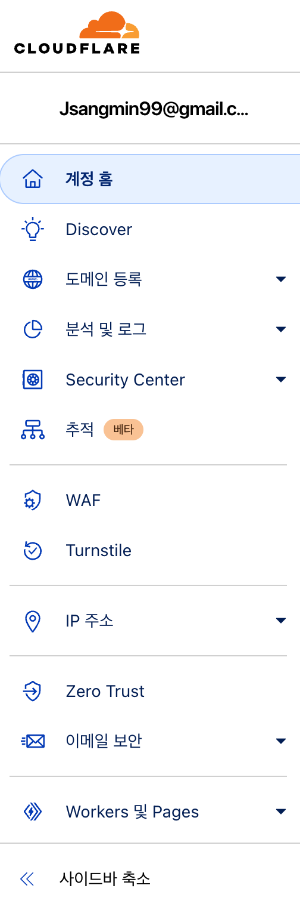Open the Turnstile menu item

click(150, 550)
